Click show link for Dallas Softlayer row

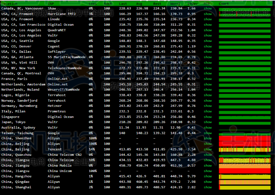point(208,52)
